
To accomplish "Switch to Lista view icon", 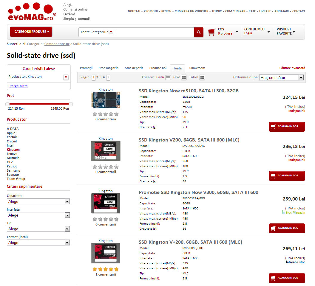I will coord(168,77).
